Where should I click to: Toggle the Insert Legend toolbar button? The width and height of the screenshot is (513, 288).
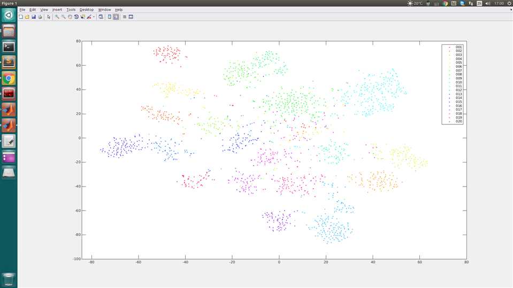pos(116,17)
